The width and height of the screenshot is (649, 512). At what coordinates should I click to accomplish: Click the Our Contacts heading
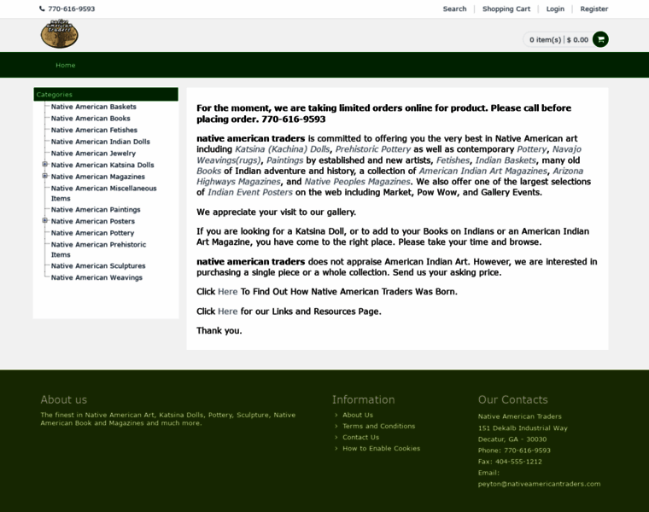pyautogui.click(x=513, y=399)
